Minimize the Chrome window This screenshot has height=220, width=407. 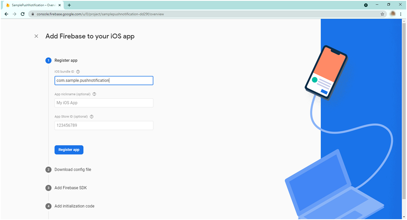point(377,5)
